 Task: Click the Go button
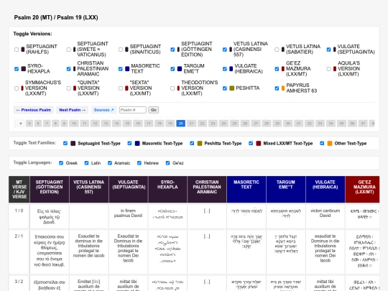pyautogui.click(x=154, y=110)
